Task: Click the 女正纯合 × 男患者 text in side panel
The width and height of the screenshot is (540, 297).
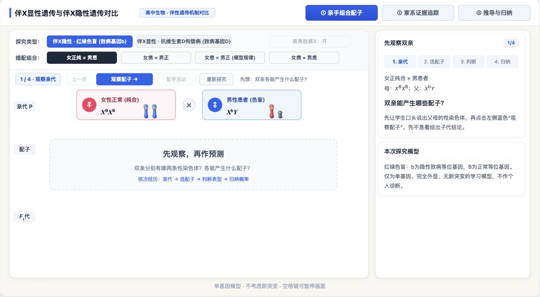Action: point(406,78)
